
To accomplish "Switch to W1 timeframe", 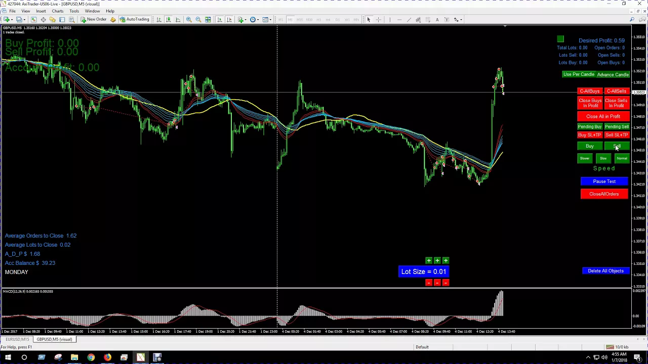I will click(347, 20).
